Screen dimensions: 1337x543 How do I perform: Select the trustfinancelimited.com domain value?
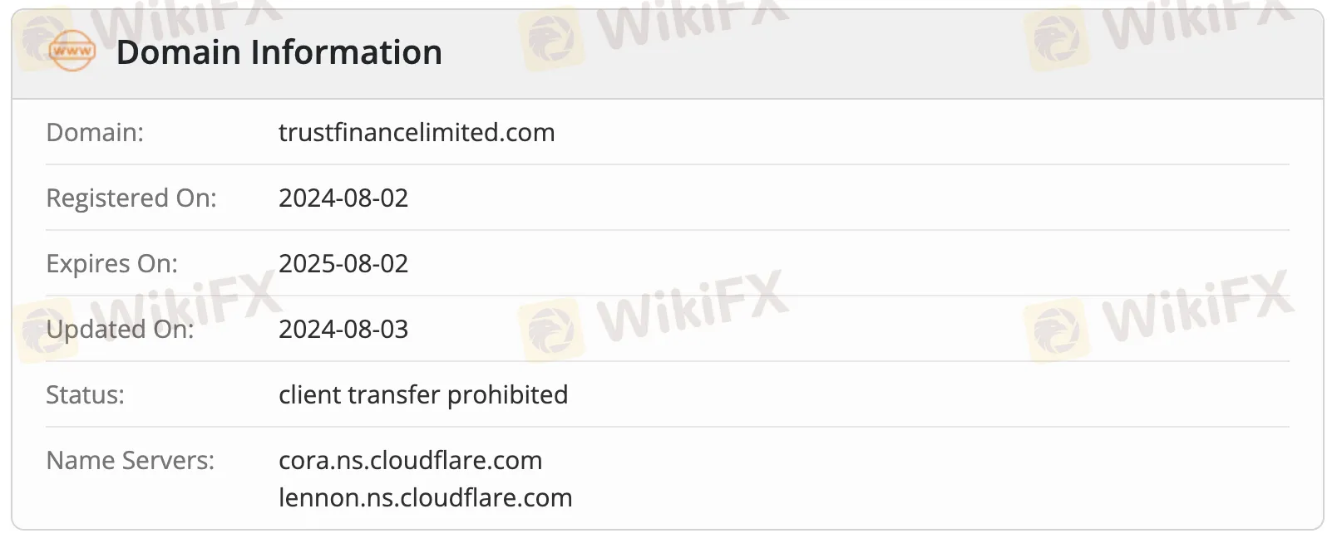point(417,133)
